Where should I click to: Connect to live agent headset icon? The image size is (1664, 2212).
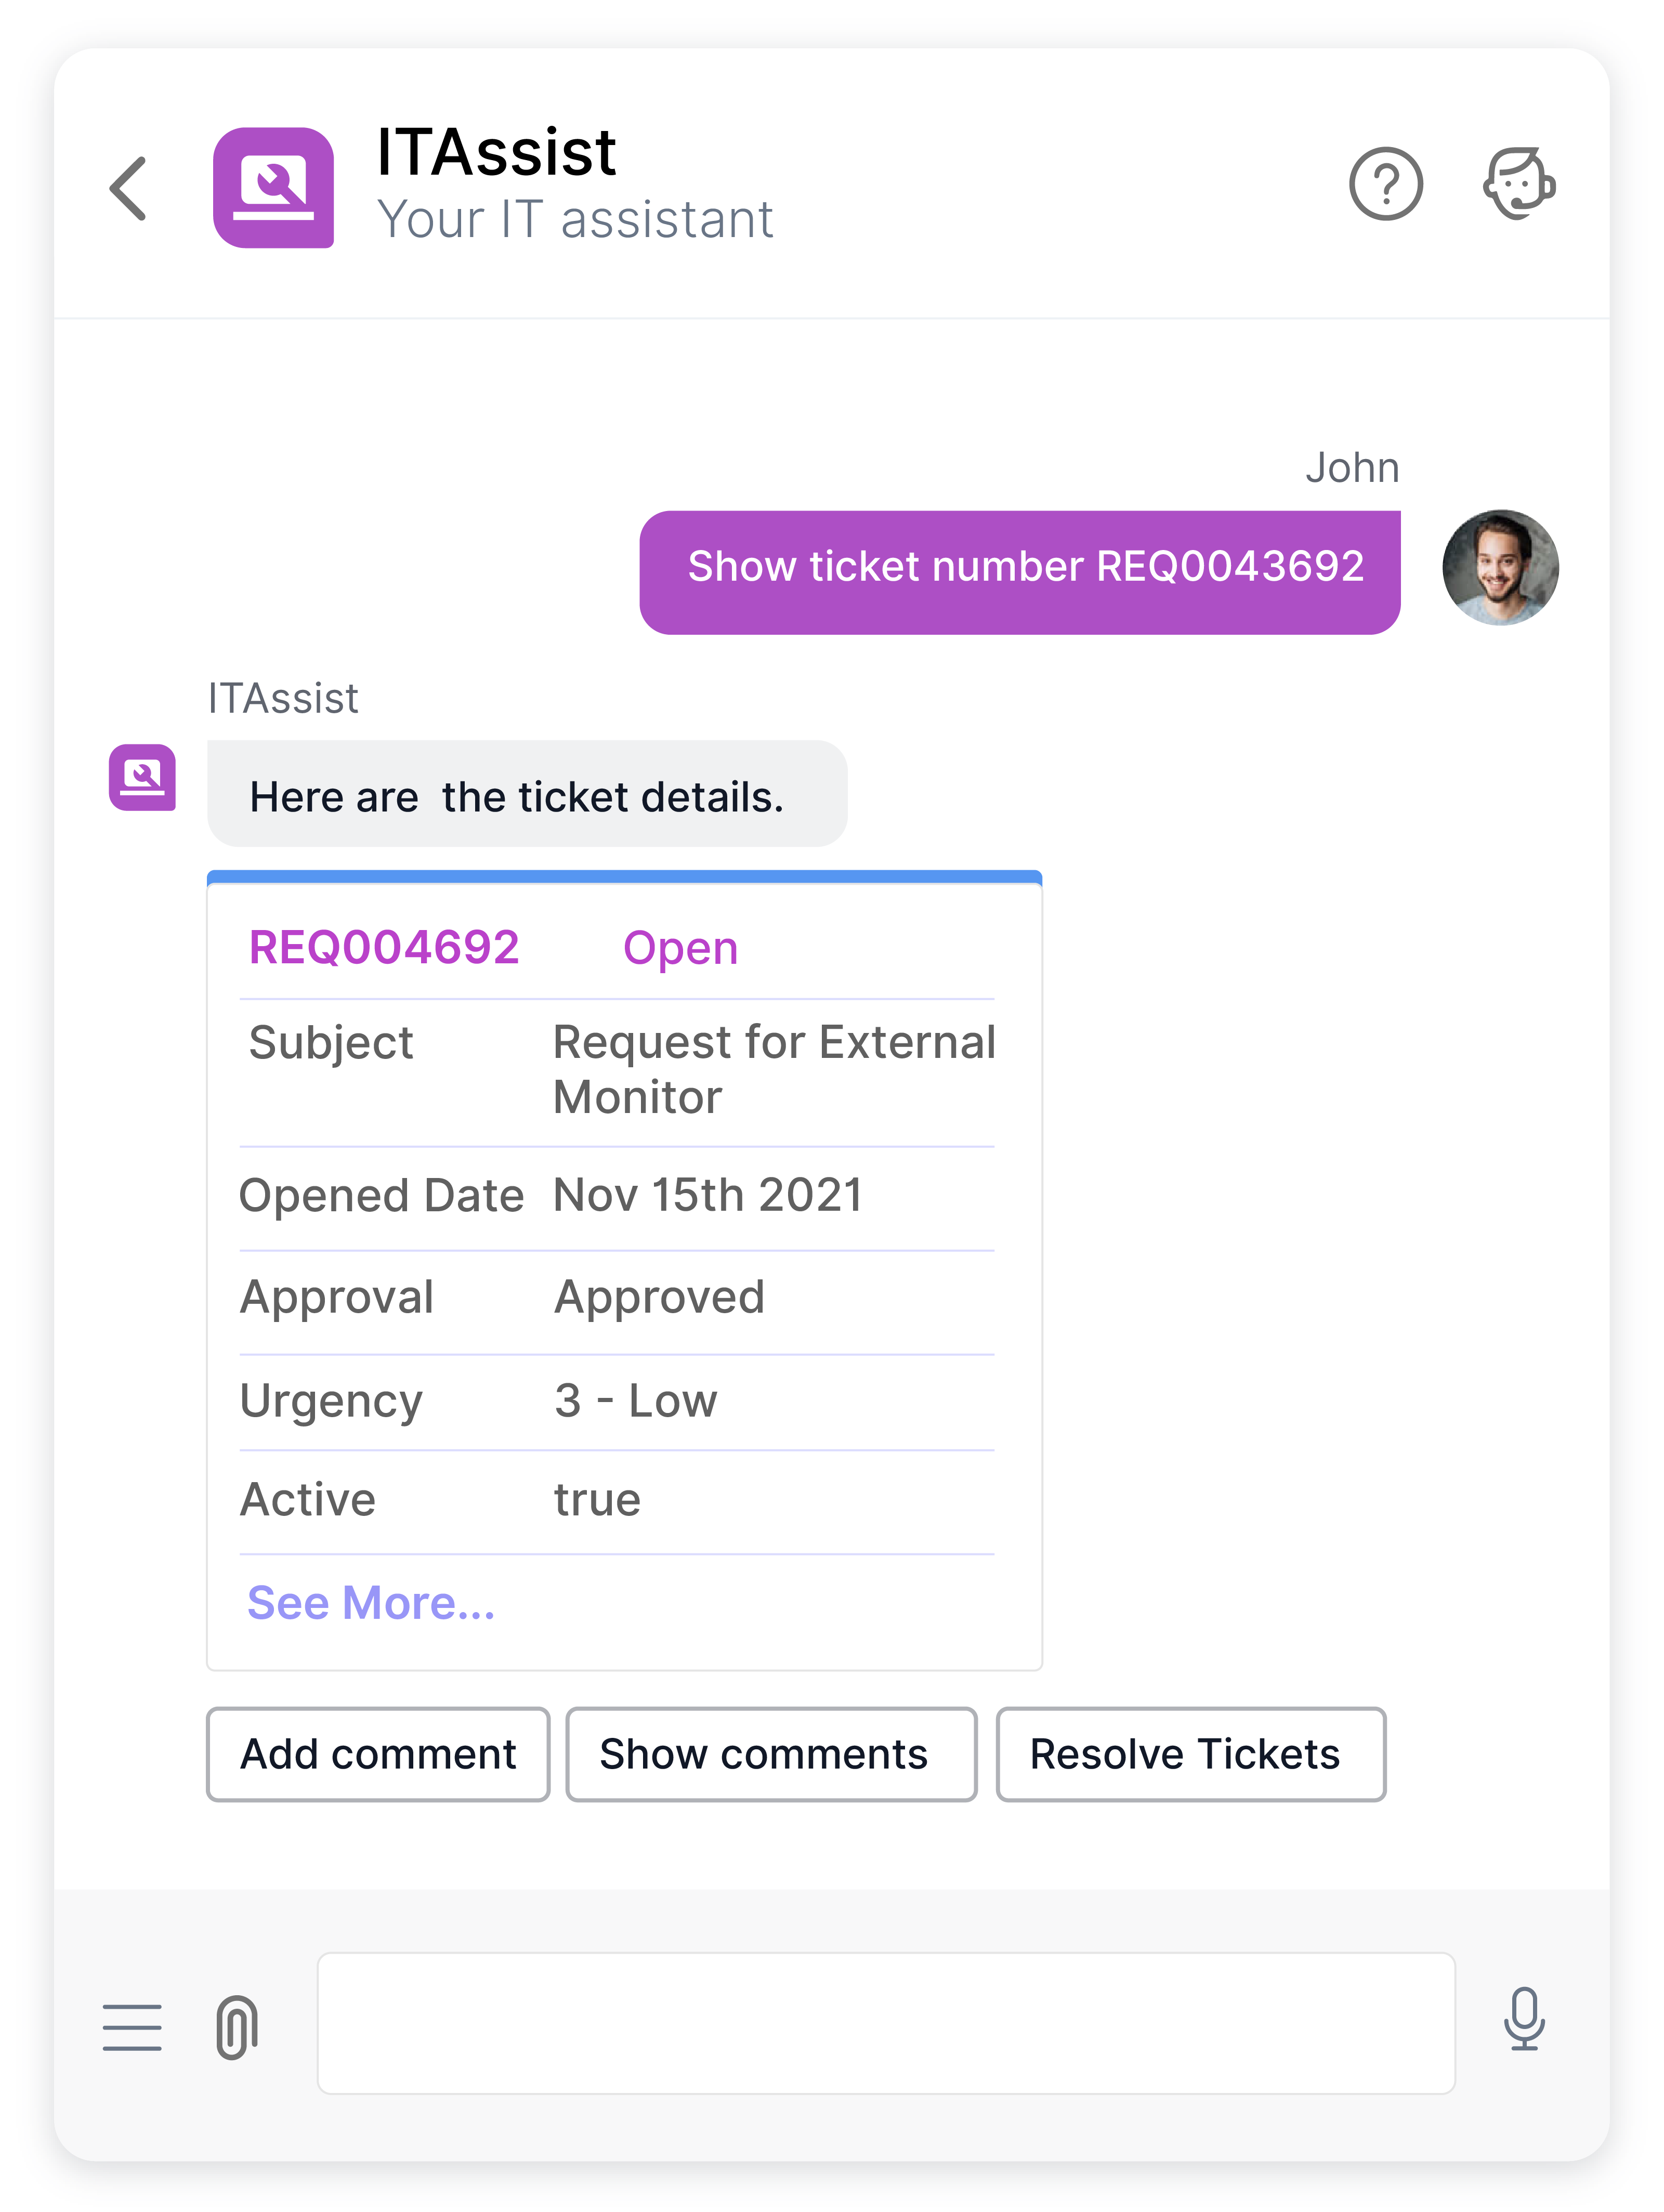point(1519,183)
